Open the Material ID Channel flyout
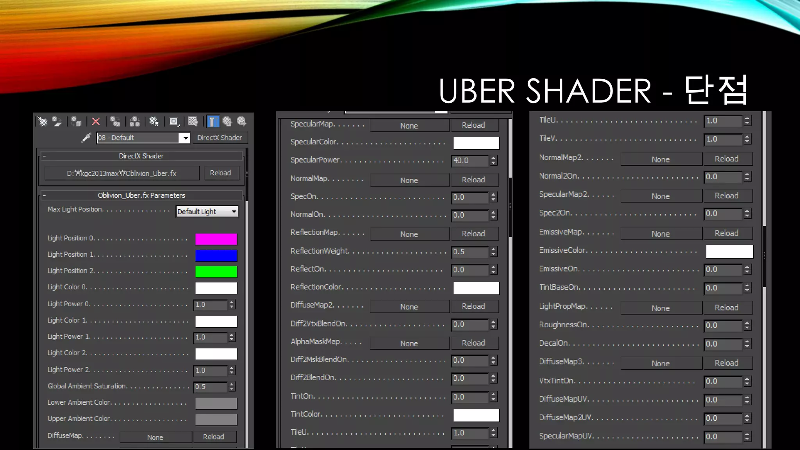Screen dimensions: 800x450 click(174, 121)
